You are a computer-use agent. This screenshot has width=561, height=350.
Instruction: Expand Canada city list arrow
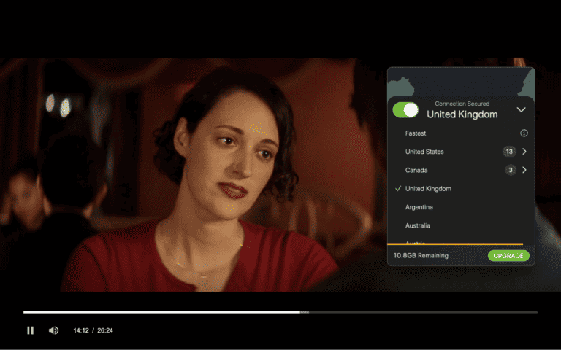point(524,170)
